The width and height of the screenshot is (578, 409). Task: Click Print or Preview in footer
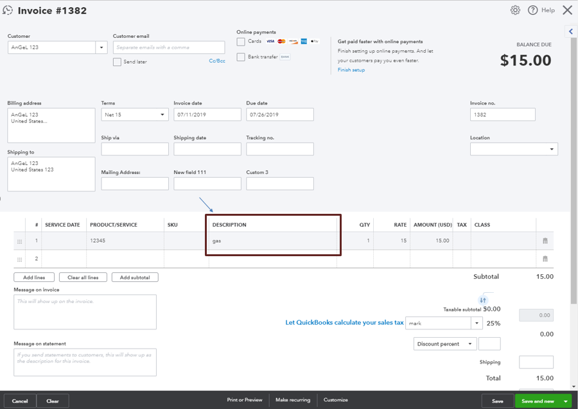[x=245, y=400]
